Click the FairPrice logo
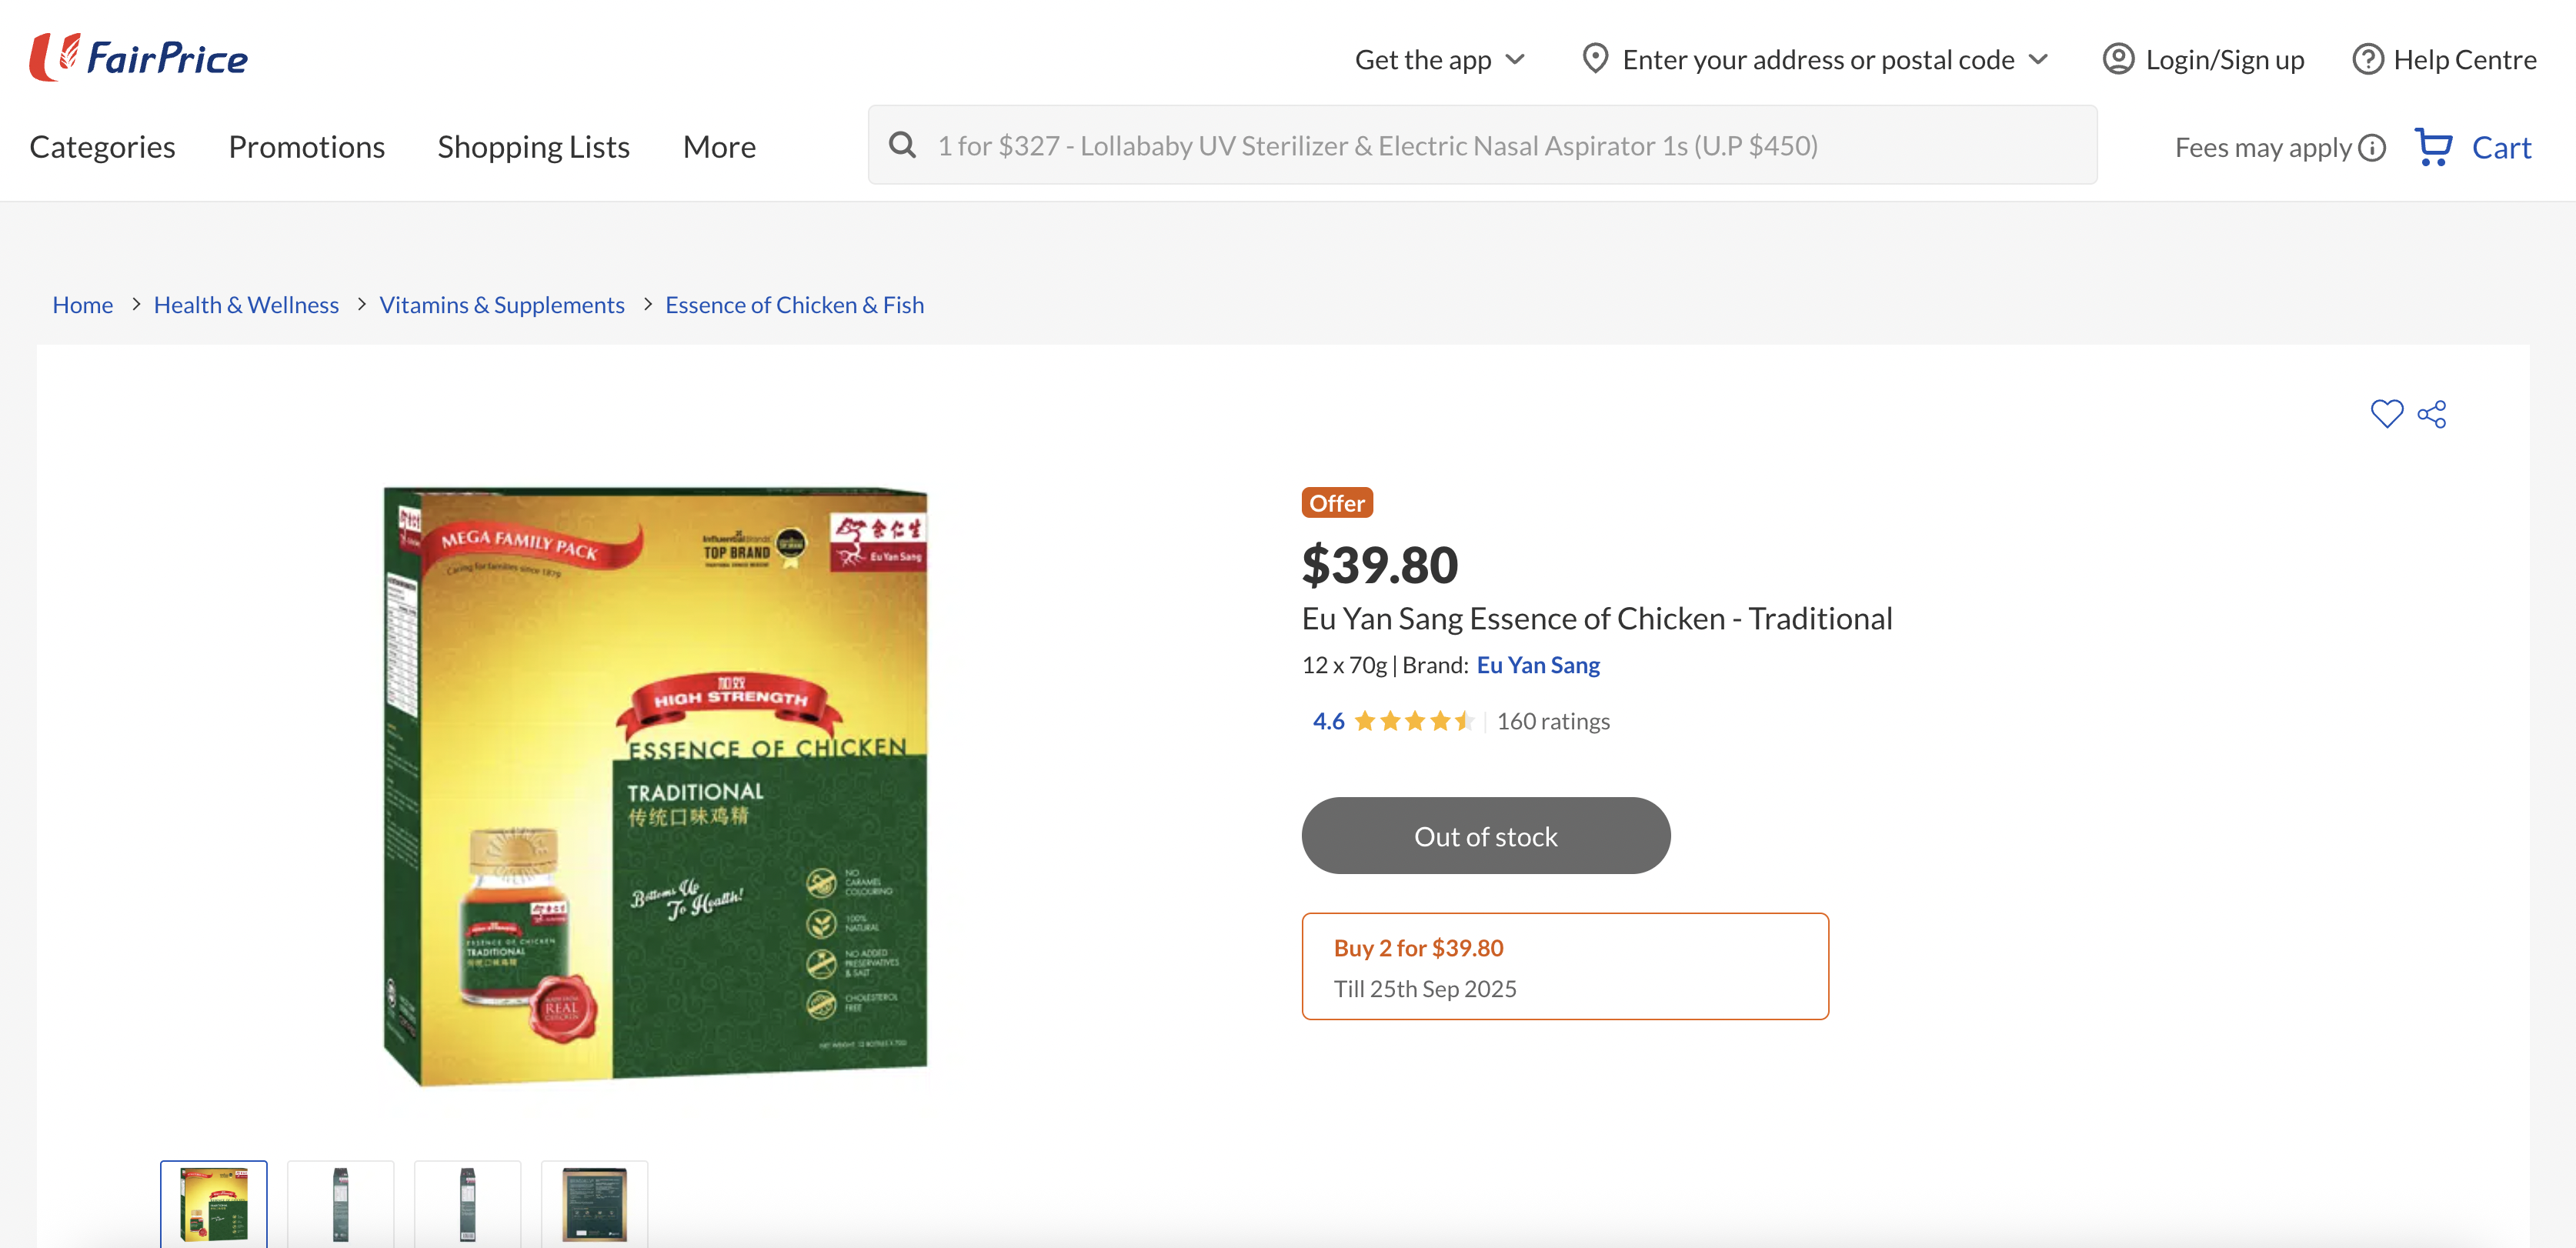Viewport: 2576px width, 1248px height. (139, 58)
